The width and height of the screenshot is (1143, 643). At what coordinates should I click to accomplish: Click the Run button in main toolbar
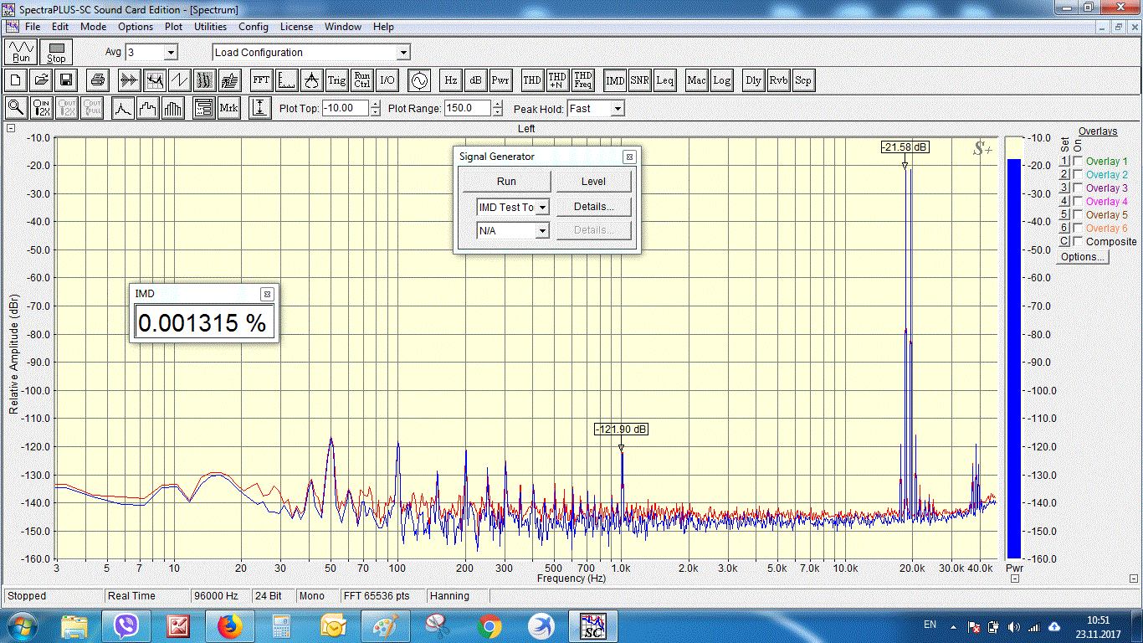pos(21,53)
